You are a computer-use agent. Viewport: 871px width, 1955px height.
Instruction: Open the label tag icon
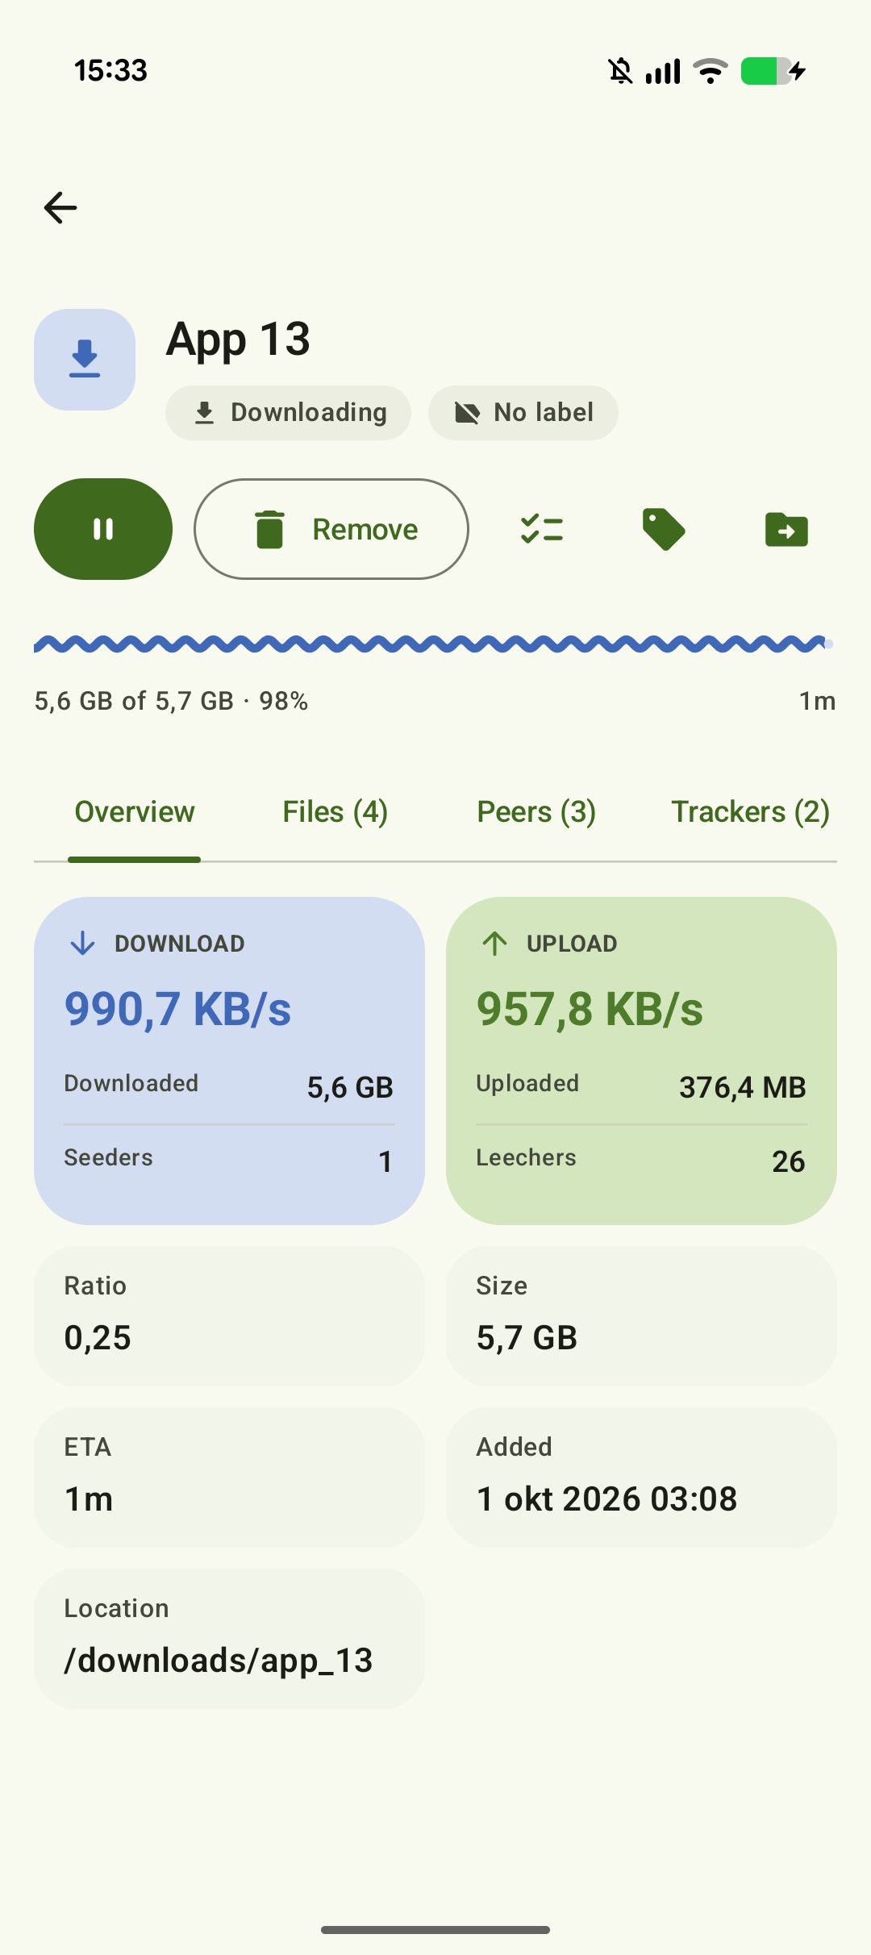pos(664,529)
